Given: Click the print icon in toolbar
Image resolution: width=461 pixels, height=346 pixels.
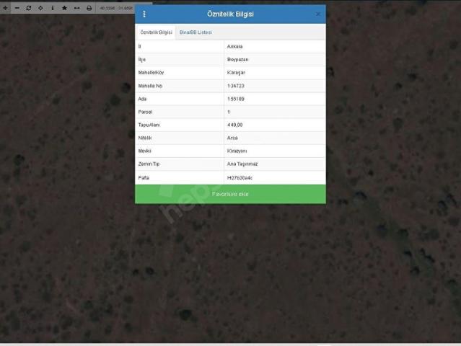Looking at the screenshot, I should click(x=89, y=7).
